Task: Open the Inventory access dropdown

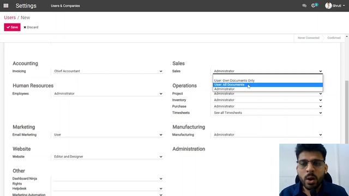Action: tap(268, 100)
